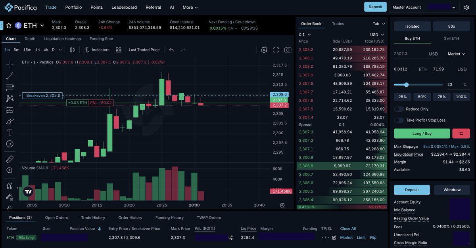Expand more timeframe options chevron
The image size is (476, 248).
60,50
